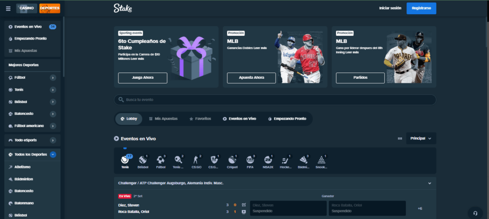
Task: Switch to the Casino section
Action: tap(27, 8)
